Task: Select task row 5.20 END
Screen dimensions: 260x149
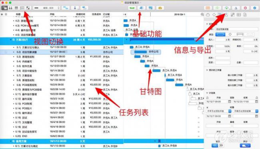Action: pos(62,136)
